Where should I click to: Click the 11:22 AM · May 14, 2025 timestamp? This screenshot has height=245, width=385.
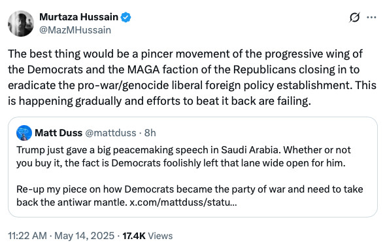pos(61,236)
